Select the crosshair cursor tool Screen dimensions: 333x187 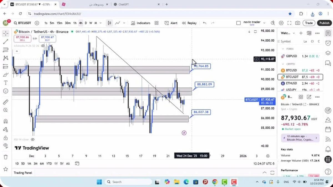click(6, 34)
